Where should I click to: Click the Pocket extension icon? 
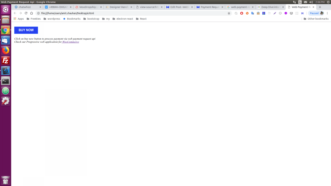pyautogui.click(x=291, y=13)
